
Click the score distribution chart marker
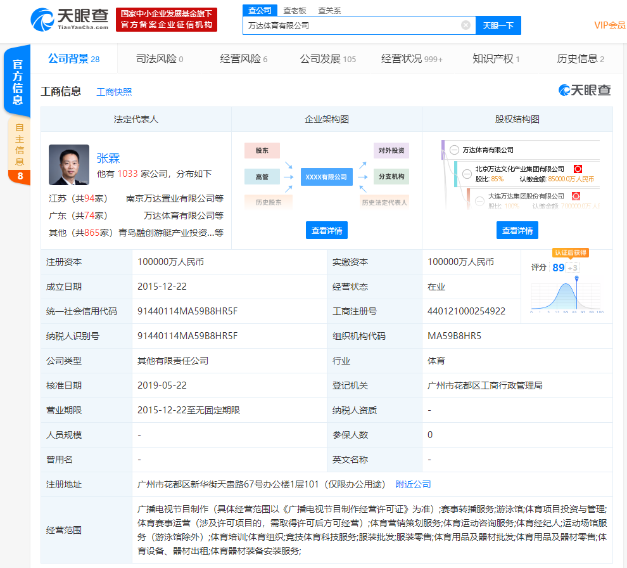coord(576,279)
